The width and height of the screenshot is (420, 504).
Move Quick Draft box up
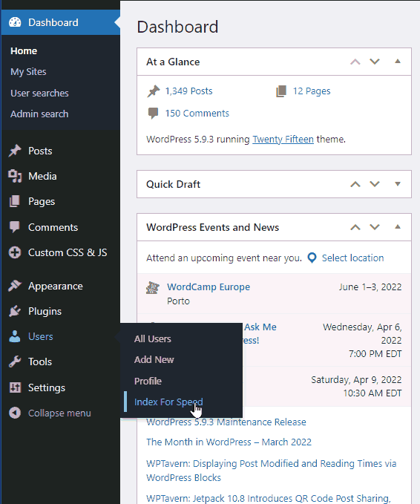click(x=355, y=184)
